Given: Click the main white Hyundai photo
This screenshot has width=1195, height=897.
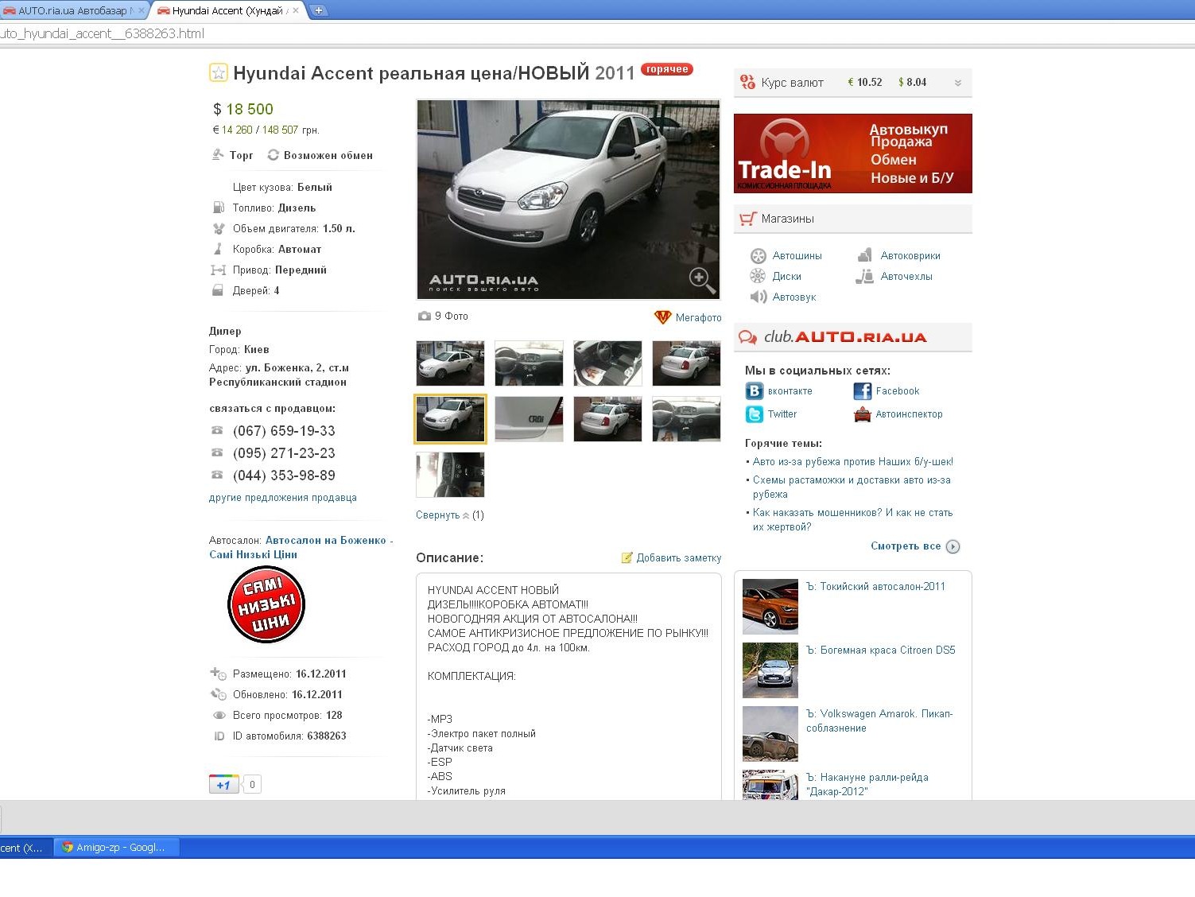Looking at the screenshot, I should pos(568,200).
